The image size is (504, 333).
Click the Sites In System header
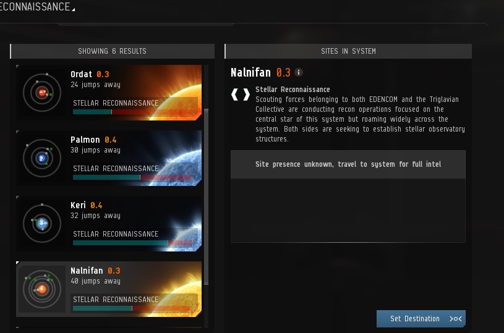coord(348,51)
